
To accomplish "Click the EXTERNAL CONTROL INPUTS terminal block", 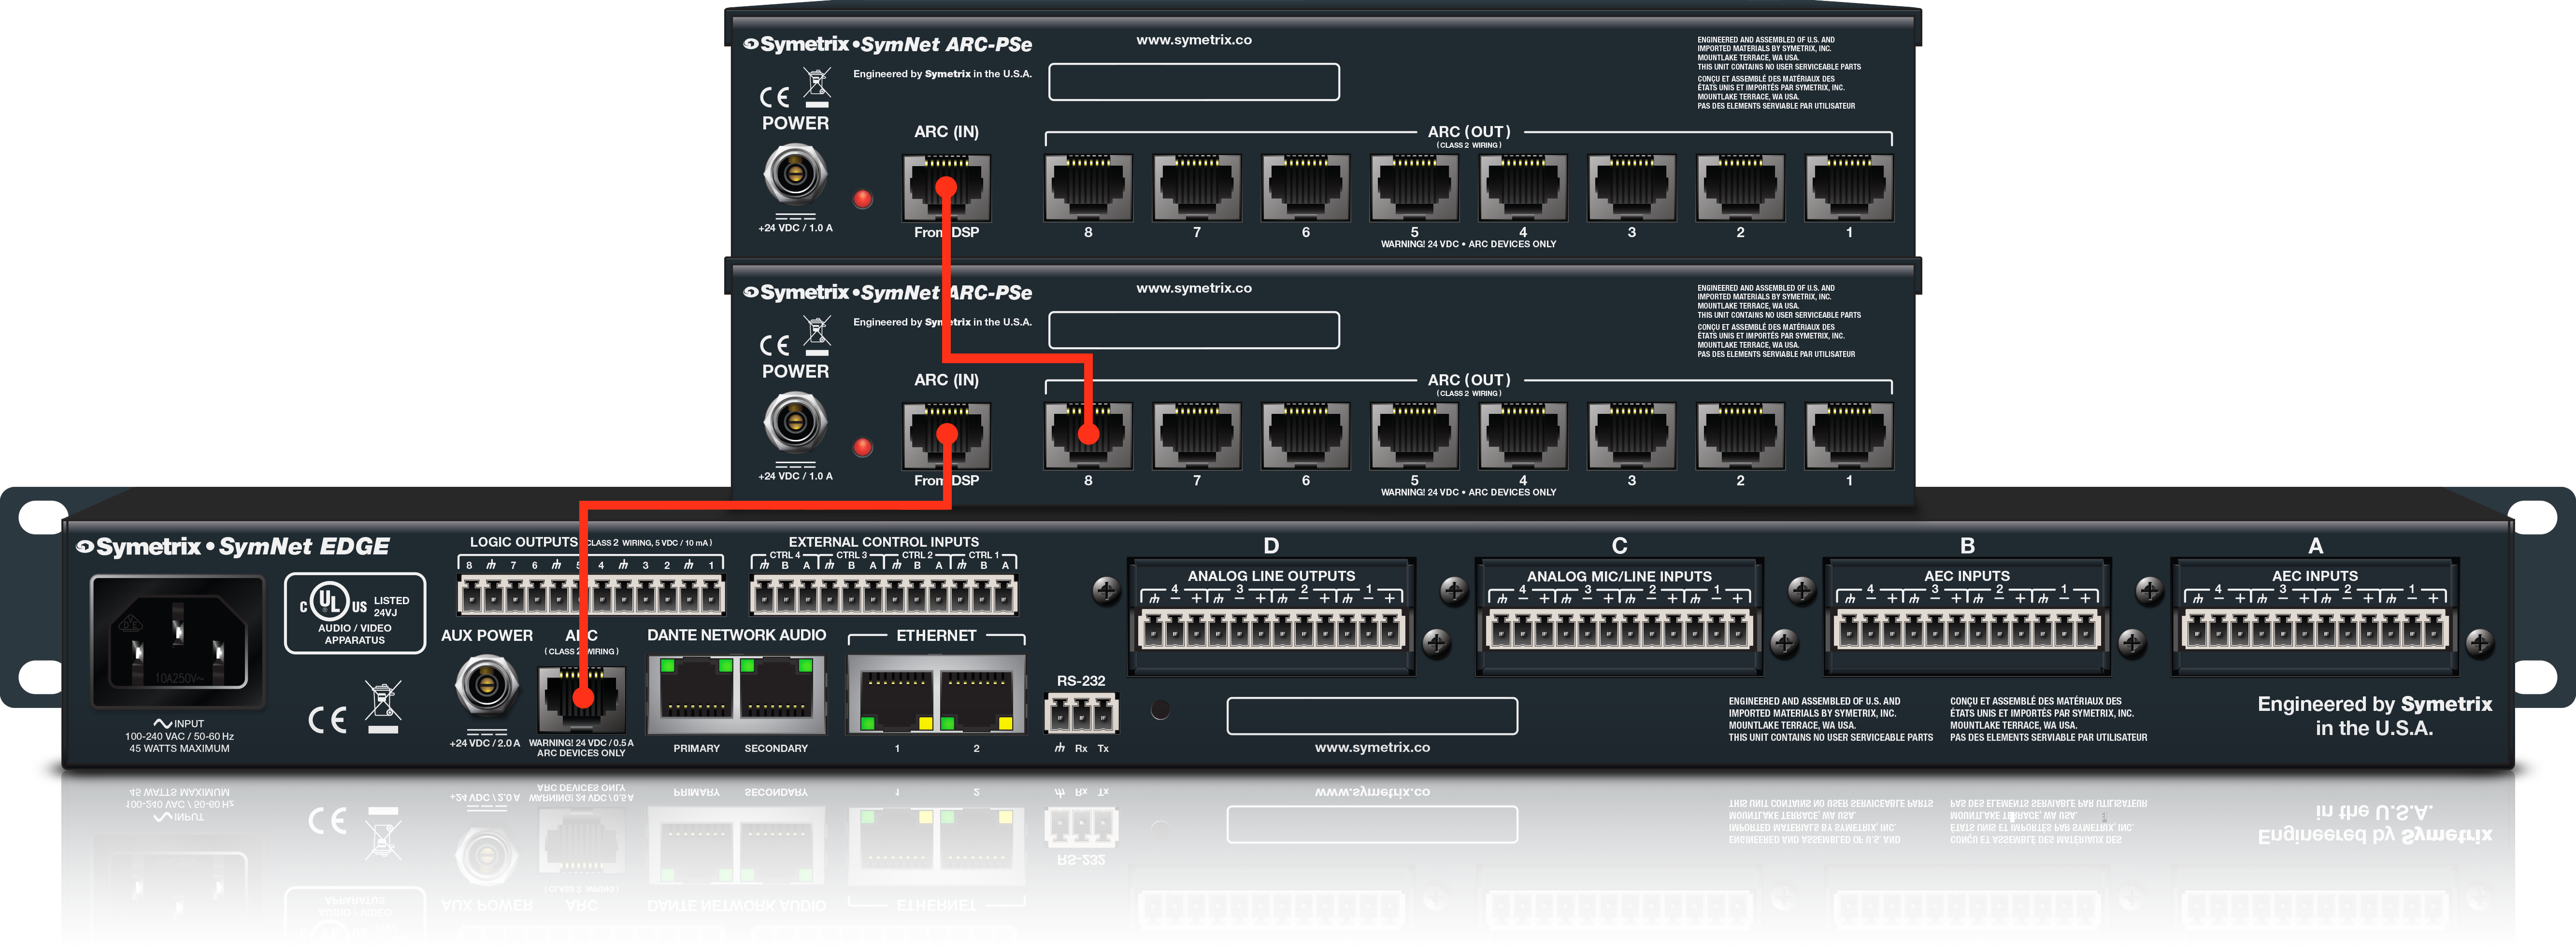I will click(884, 596).
